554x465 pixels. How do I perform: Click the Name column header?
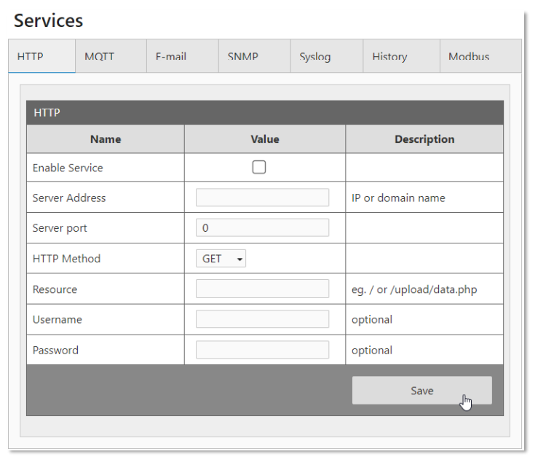tap(106, 139)
